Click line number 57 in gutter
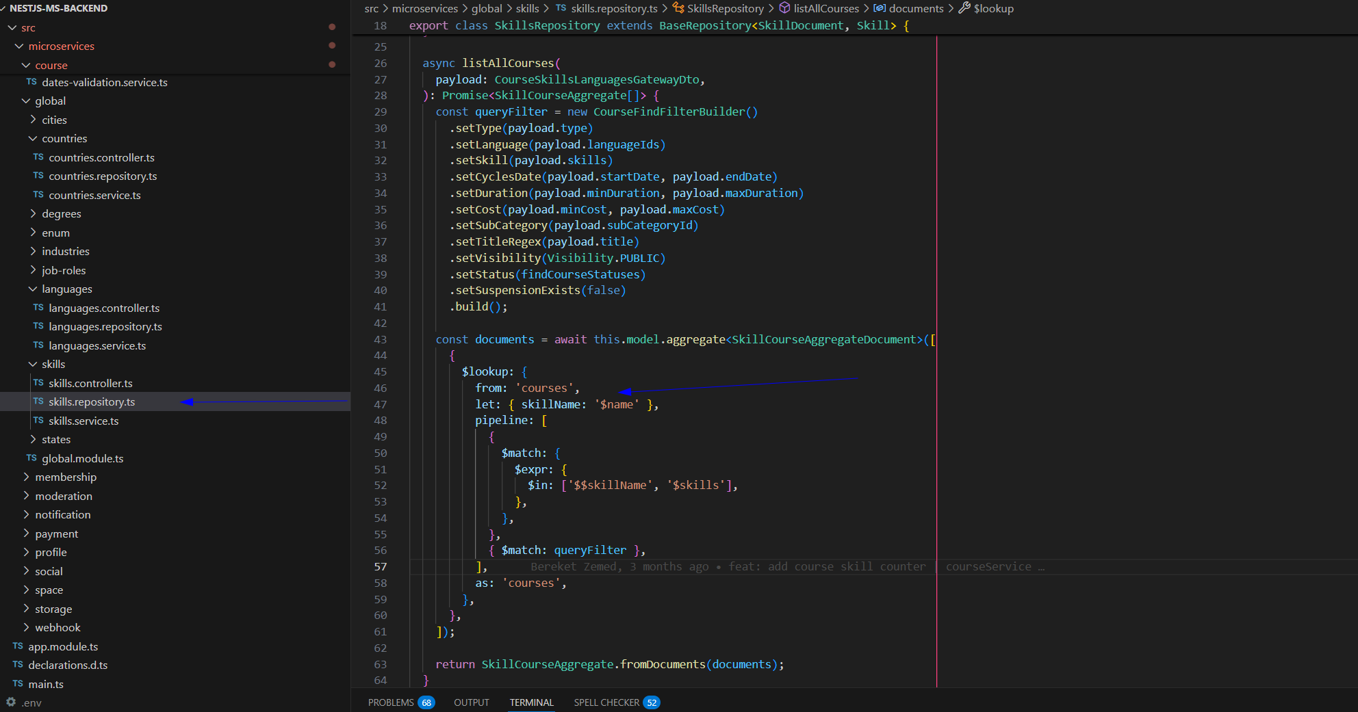This screenshot has height=712, width=1358. [x=381, y=566]
